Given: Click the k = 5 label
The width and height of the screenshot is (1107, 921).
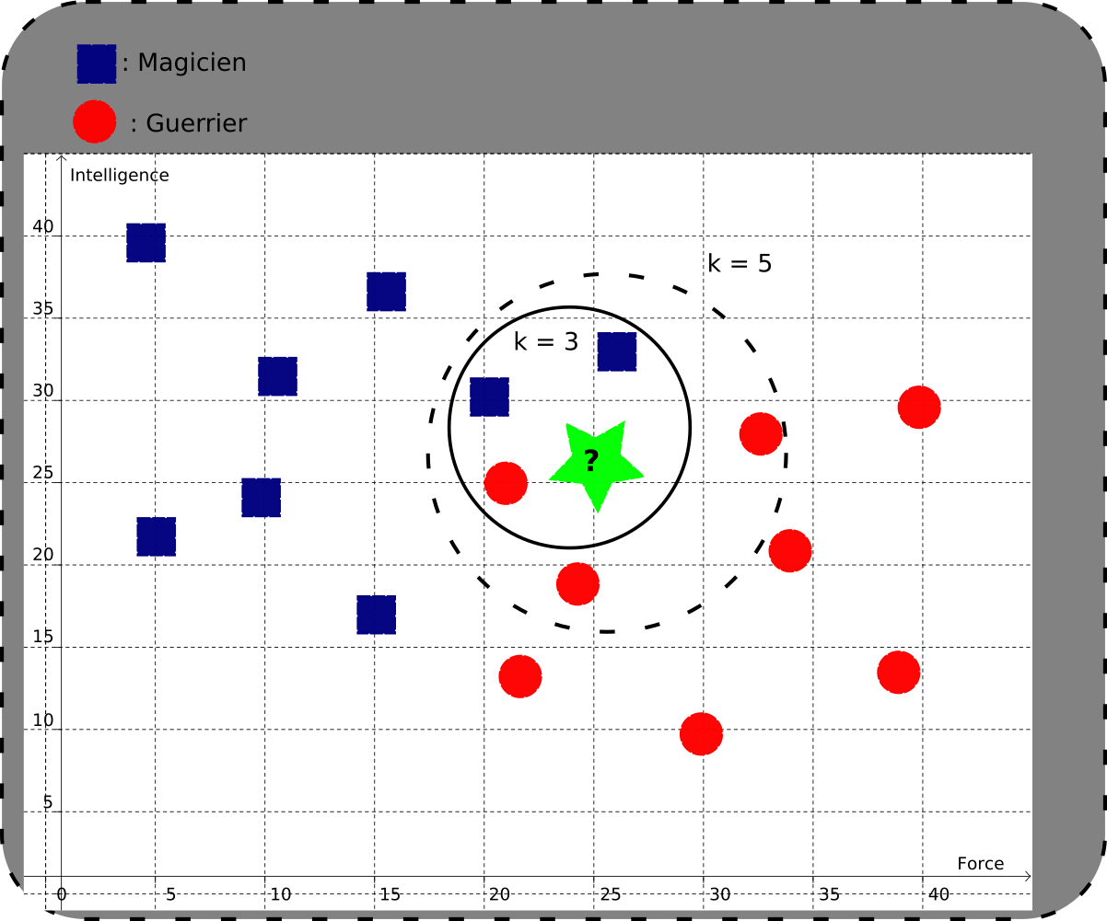Looking at the screenshot, I should (740, 264).
